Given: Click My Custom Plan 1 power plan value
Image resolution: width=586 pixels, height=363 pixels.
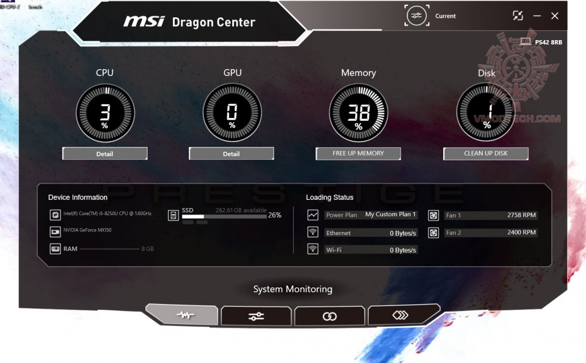Looking at the screenshot, I should 391,214.
